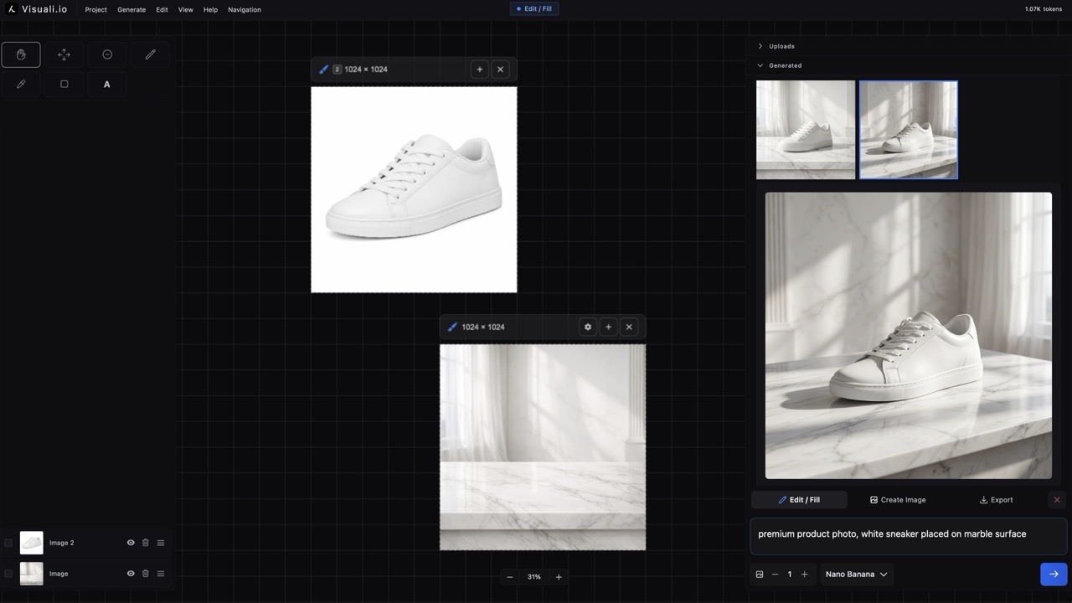Click the Export button

(x=996, y=500)
